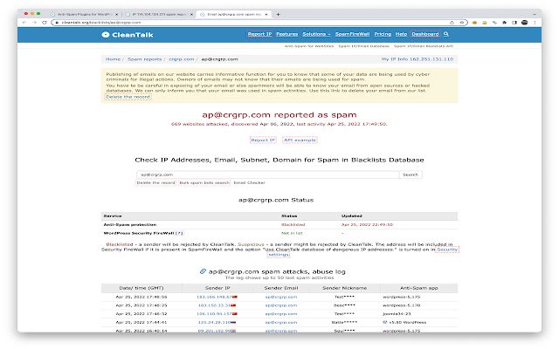Open the Spam IP/Email Database sub-navigation link
This screenshot has height=349, width=559.
pyautogui.click(x=363, y=46)
